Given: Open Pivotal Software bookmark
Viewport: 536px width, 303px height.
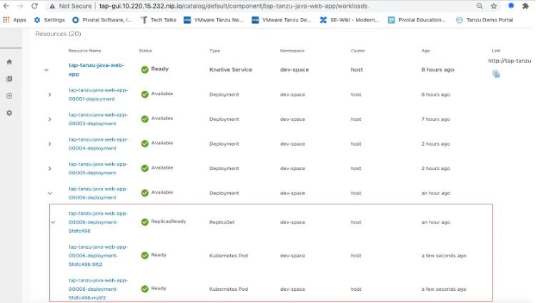Looking at the screenshot, I should pyautogui.click(x=102, y=20).
